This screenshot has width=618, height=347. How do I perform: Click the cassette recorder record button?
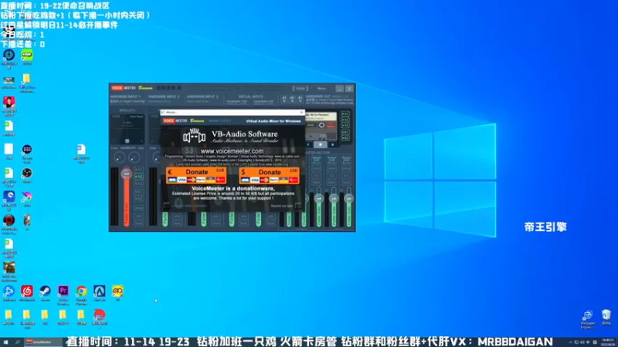point(332,145)
